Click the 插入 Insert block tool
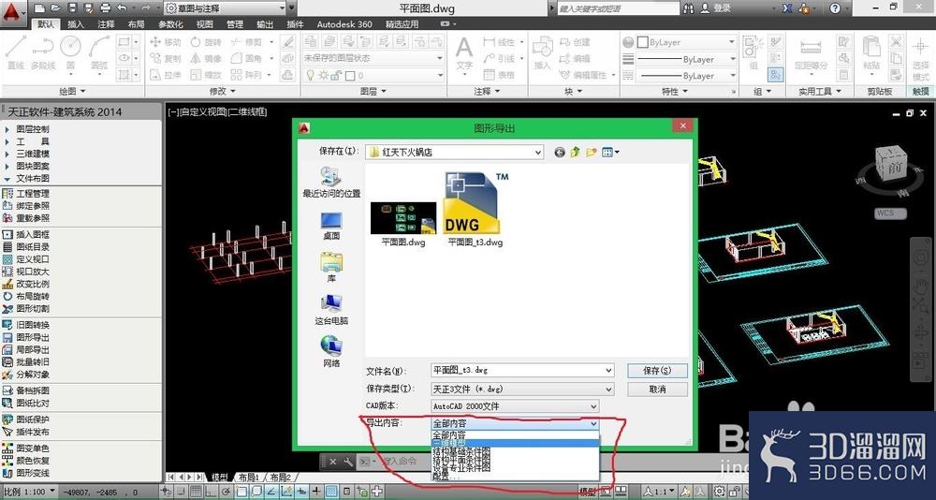 pos(542,53)
